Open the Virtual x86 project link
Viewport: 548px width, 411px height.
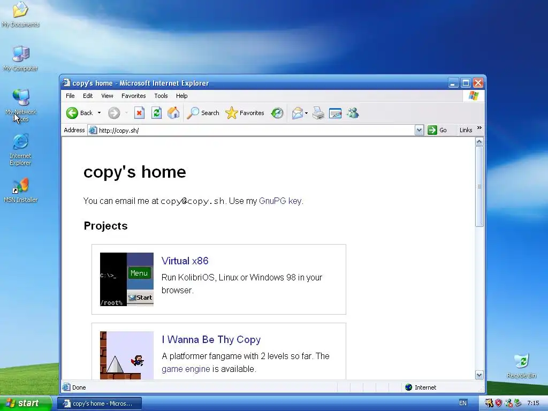coord(185,261)
